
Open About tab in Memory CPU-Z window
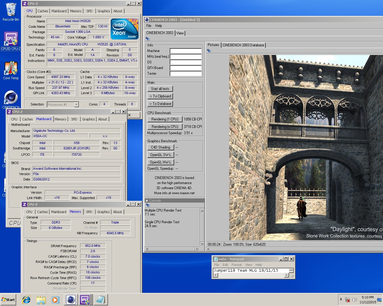point(118,212)
